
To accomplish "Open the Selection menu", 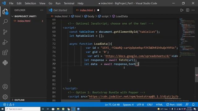I will (30, 3).
